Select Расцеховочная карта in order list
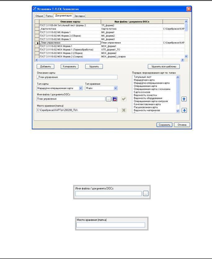This screenshot has width=212, height=259. [146, 107]
